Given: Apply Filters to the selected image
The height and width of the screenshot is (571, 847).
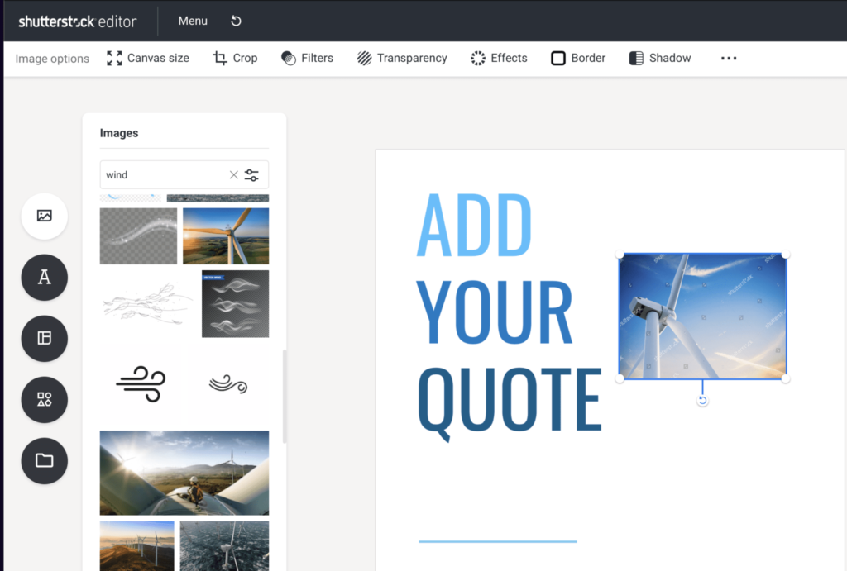Looking at the screenshot, I should (x=307, y=58).
